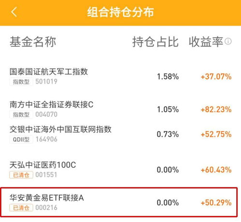Tap the 指数型 tag beside code 004070
The image size is (241, 222).
click(21, 115)
